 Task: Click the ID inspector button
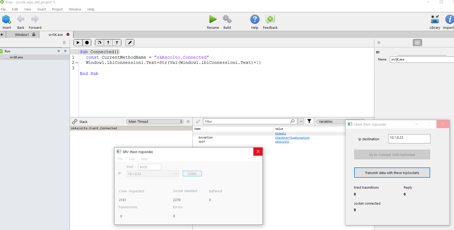pyautogui.click(x=417, y=43)
